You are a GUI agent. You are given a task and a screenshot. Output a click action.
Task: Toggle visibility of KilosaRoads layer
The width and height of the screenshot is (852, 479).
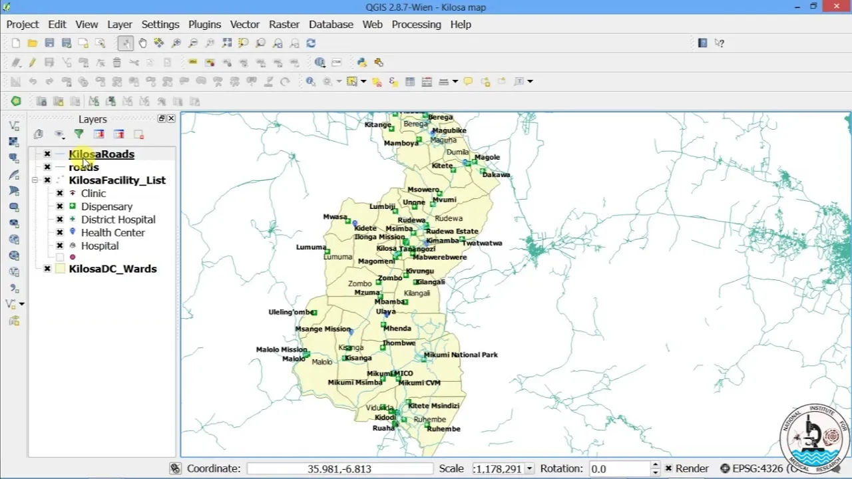coord(47,154)
